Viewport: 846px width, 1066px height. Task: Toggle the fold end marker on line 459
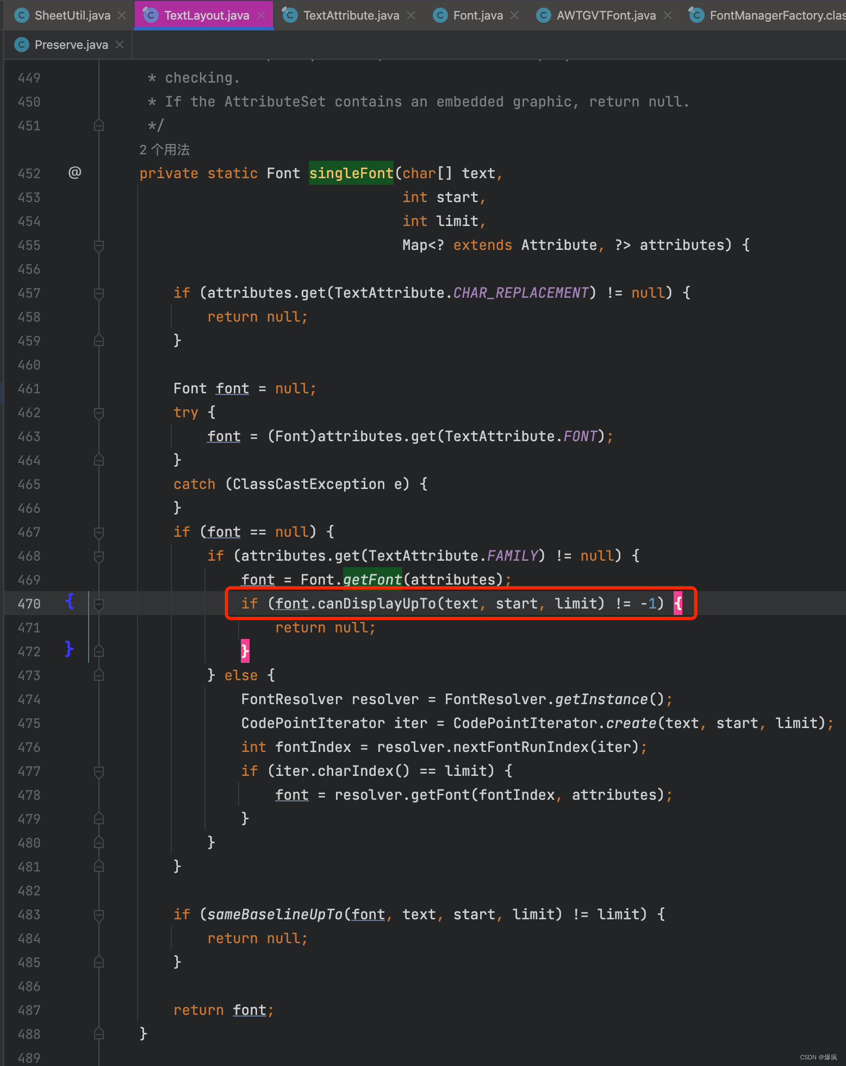[x=99, y=341]
